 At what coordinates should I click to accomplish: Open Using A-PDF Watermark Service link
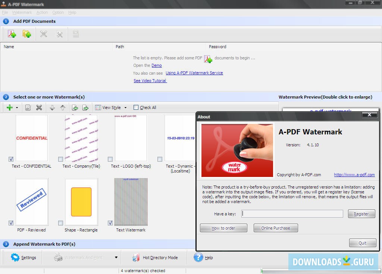pyautogui.click(x=194, y=73)
